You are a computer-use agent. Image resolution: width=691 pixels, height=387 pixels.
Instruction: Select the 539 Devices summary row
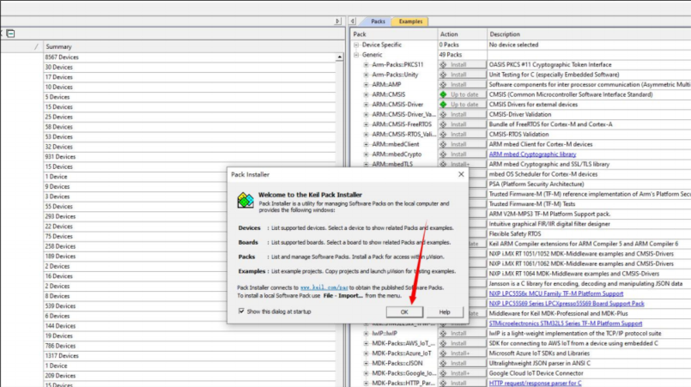coord(190,305)
